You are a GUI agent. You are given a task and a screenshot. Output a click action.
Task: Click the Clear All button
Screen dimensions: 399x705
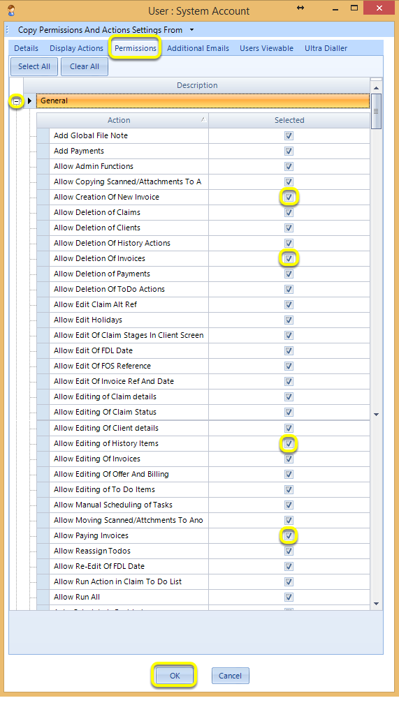pyautogui.click(x=85, y=66)
